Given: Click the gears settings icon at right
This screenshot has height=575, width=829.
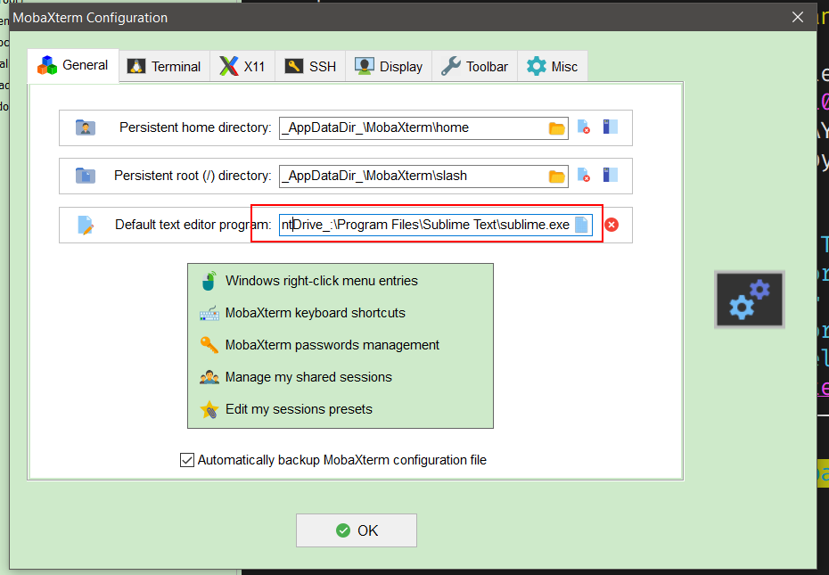Looking at the screenshot, I should [x=749, y=300].
